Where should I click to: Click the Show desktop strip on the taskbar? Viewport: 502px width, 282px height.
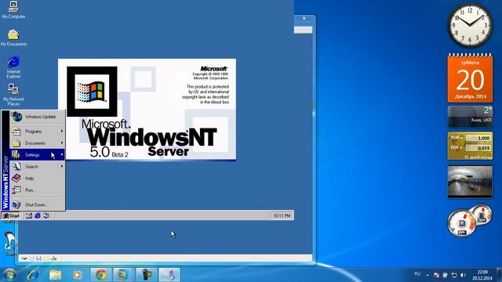pyautogui.click(x=500, y=275)
